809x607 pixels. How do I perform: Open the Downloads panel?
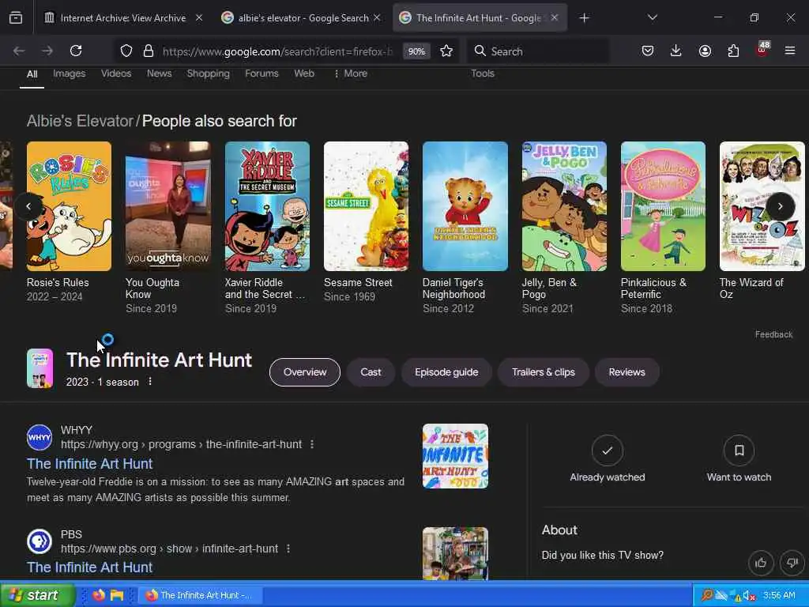676,51
